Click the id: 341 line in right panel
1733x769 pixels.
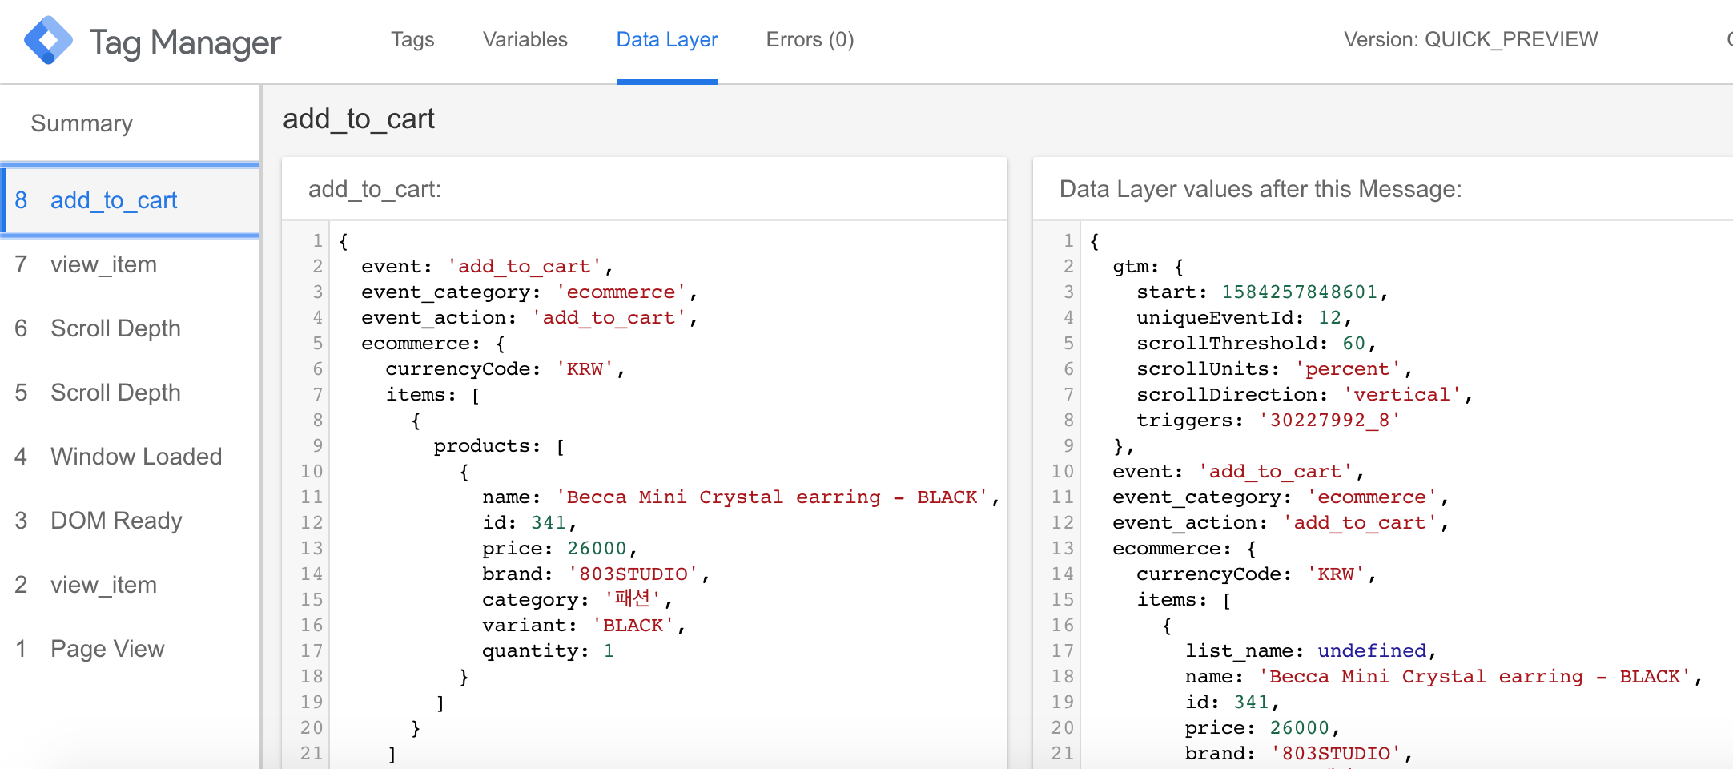tap(1232, 703)
